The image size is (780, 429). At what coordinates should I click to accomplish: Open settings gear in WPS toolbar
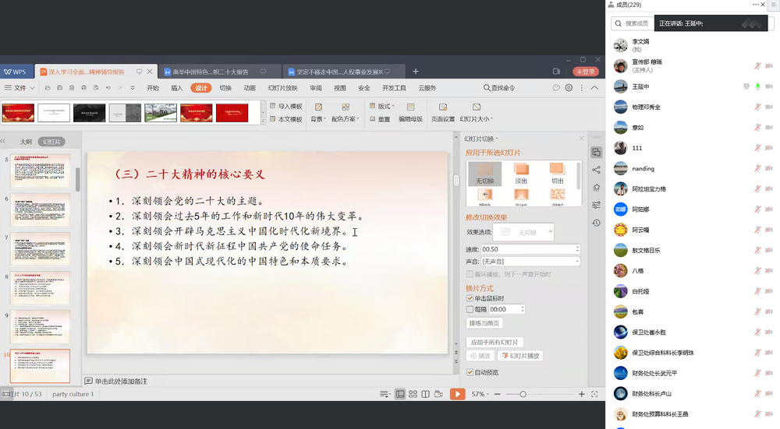pos(569,88)
